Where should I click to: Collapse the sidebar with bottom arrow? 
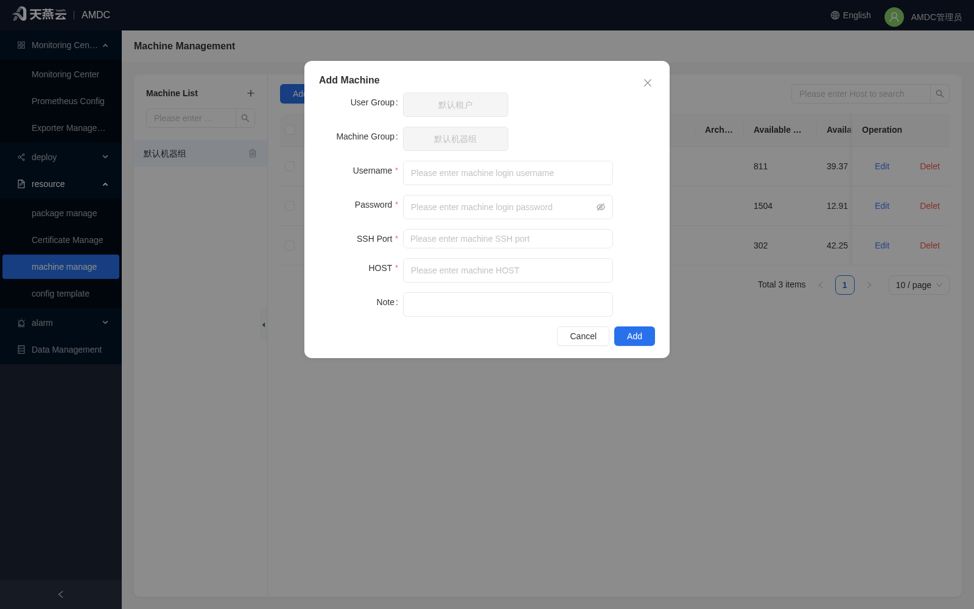click(x=61, y=594)
